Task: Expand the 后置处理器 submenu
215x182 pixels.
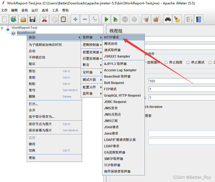Action: click(92, 58)
